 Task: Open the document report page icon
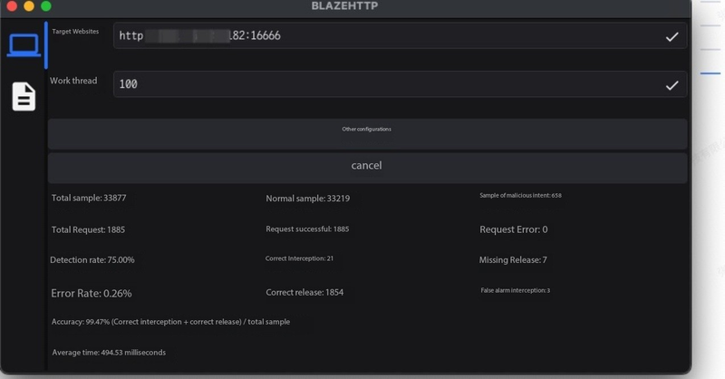[24, 96]
